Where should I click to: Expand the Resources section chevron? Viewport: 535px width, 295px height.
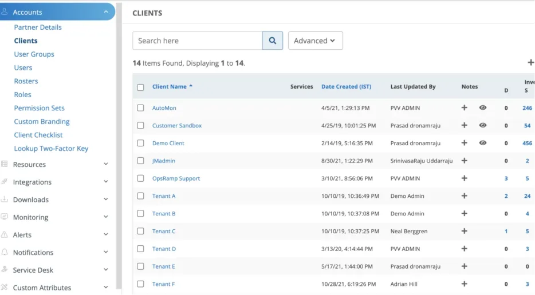[x=106, y=164]
